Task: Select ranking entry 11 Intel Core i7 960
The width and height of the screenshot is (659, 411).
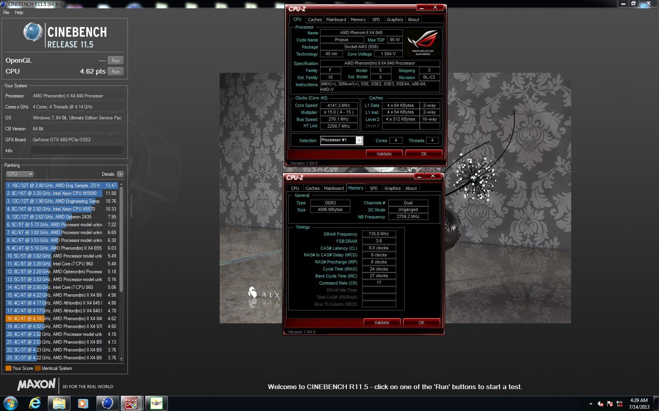Action: (62, 264)
